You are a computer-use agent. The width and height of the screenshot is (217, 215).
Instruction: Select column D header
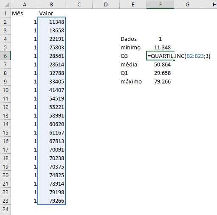(106, 5)
